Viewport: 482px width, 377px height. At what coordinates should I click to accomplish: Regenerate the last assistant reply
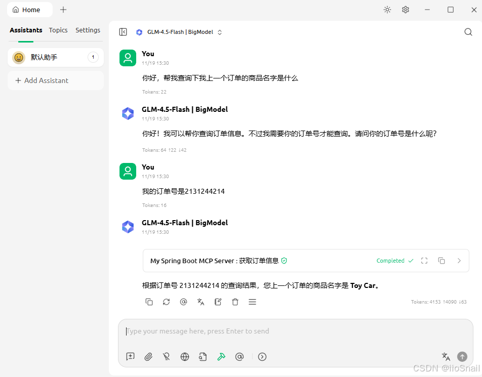[166, 302]
